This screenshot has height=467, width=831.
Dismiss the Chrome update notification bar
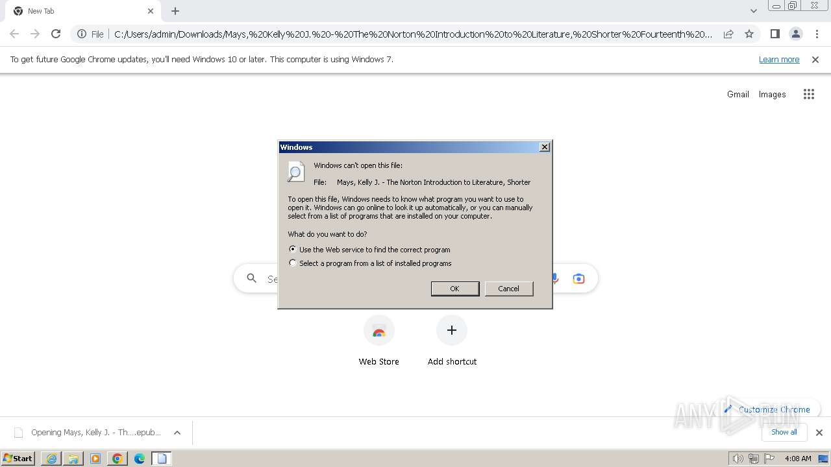click(x=815, y=60)
